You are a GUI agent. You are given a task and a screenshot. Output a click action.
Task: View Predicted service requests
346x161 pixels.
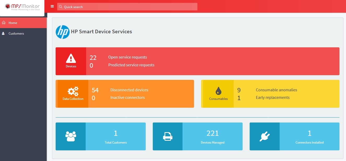pyautogui.click(x=131, y=65)
